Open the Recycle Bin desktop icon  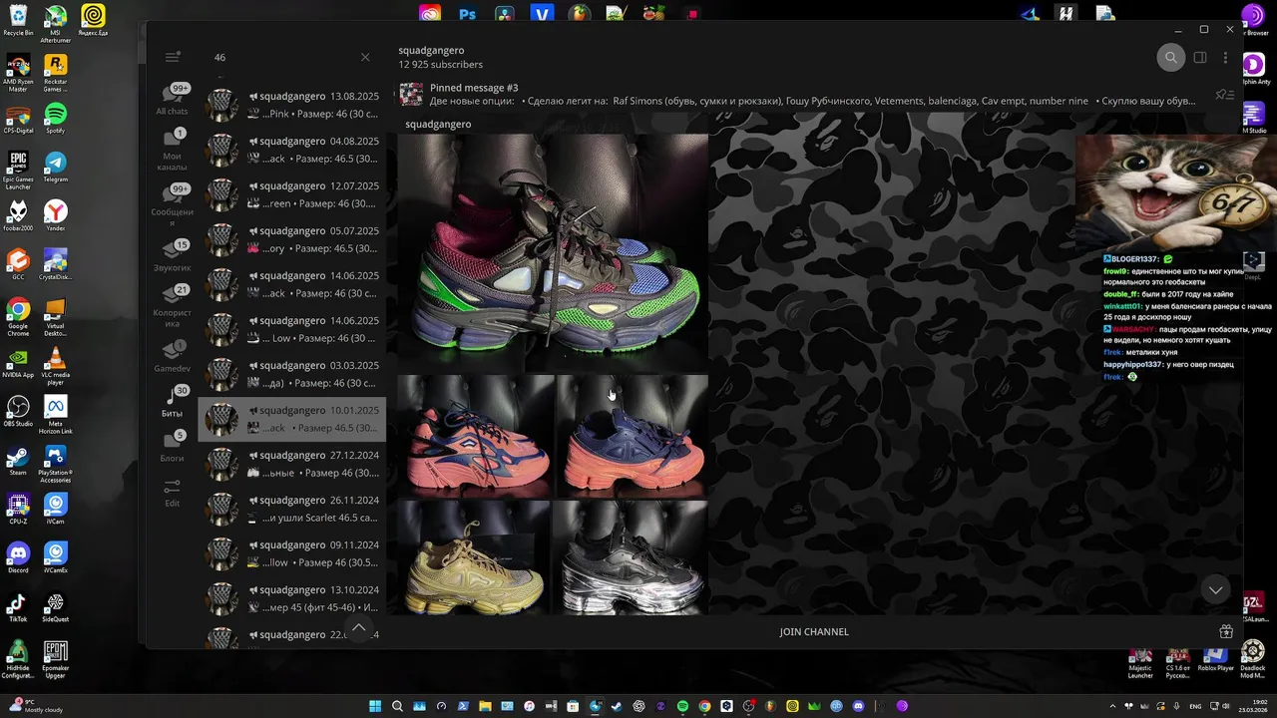[18, 21]
